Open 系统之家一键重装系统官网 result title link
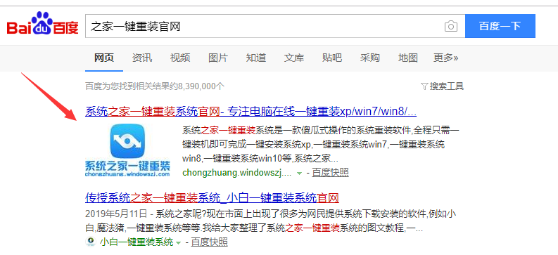Screen dimensions: 558x255 coord(251,112)
